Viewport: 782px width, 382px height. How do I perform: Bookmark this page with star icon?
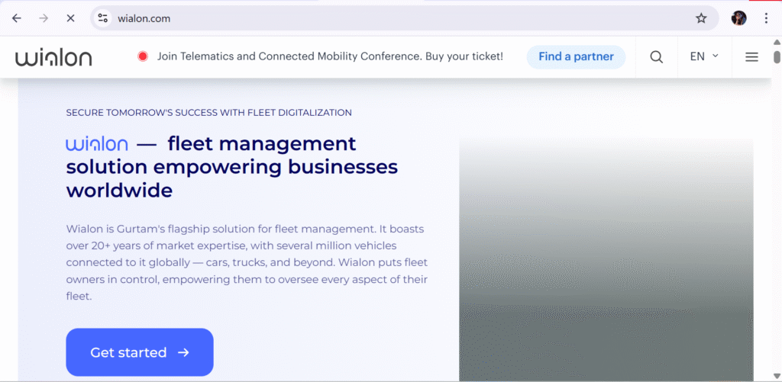[x=701, y=18]
